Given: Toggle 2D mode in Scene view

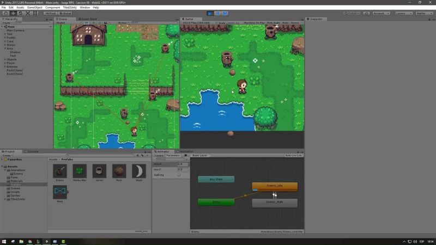Looking at the screenshot, I should 87,23.
